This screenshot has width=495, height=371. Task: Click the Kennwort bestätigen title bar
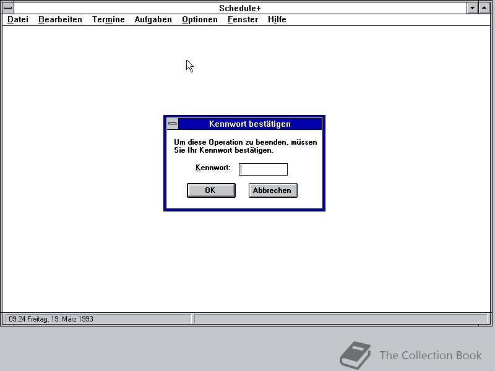250,124
